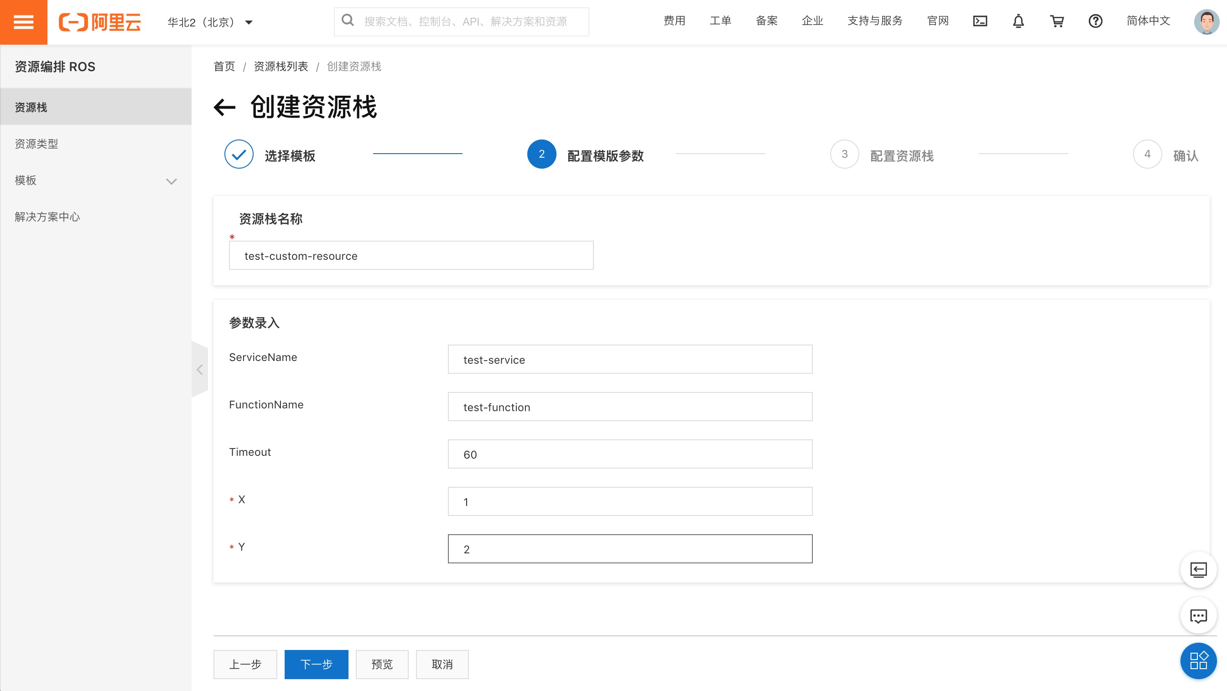
Task: Click the 取消 button
Action: pos(442,665)
